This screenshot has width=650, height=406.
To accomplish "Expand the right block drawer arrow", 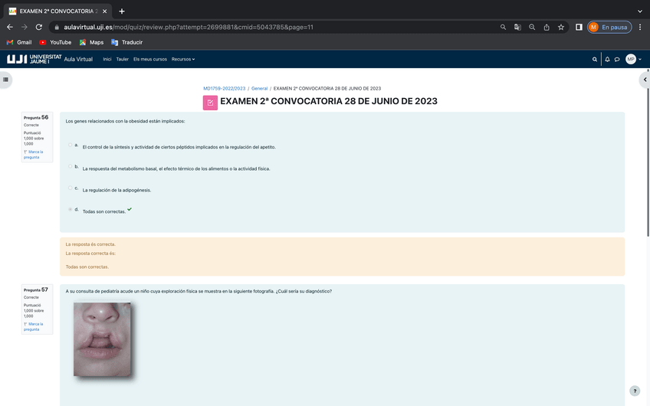I will [x=645, y=80].
